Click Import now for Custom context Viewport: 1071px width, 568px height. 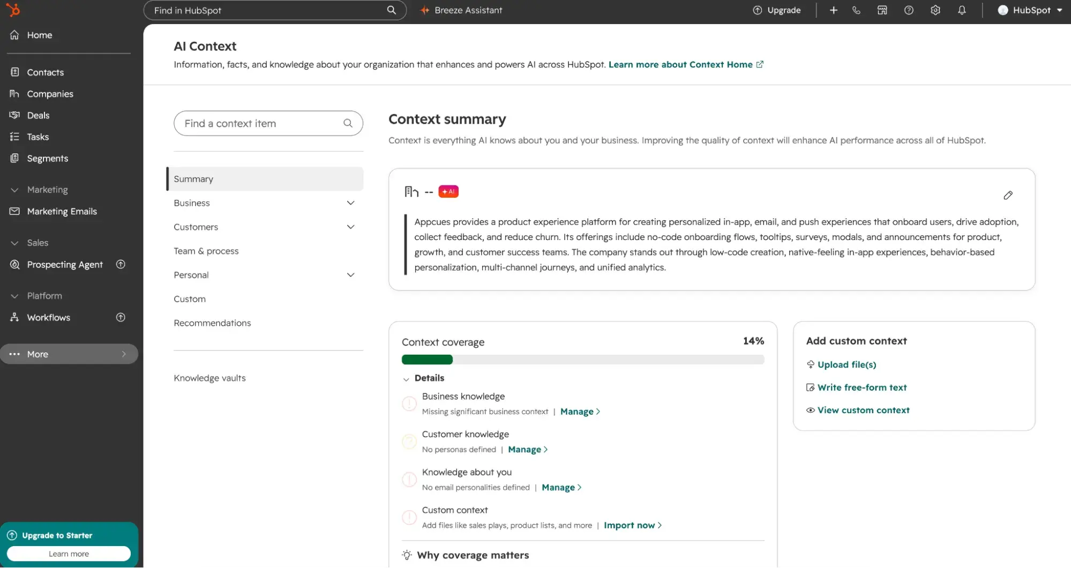point(633,525)
